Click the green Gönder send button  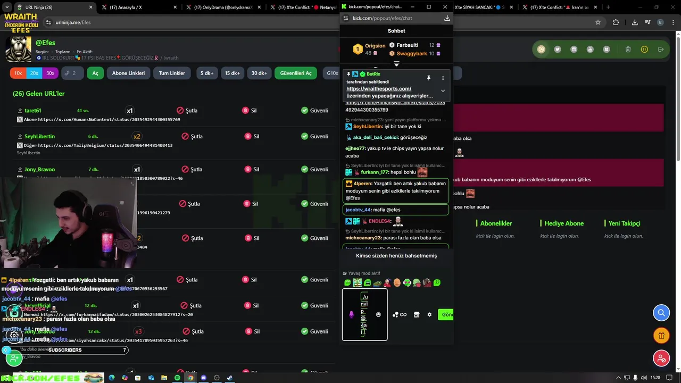pyautogui.click(x=446, y=314)
